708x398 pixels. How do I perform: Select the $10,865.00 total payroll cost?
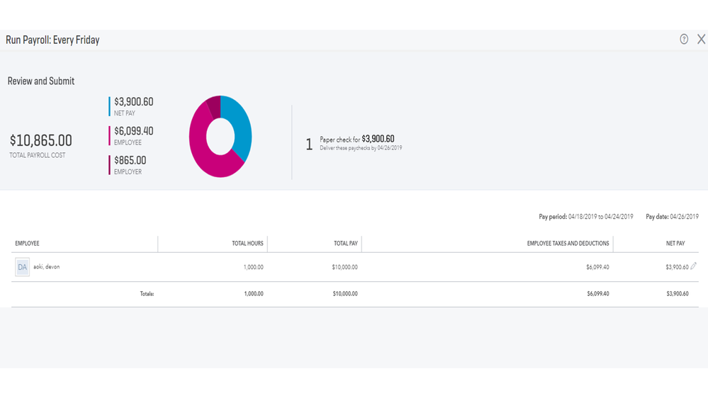point(40,141)
